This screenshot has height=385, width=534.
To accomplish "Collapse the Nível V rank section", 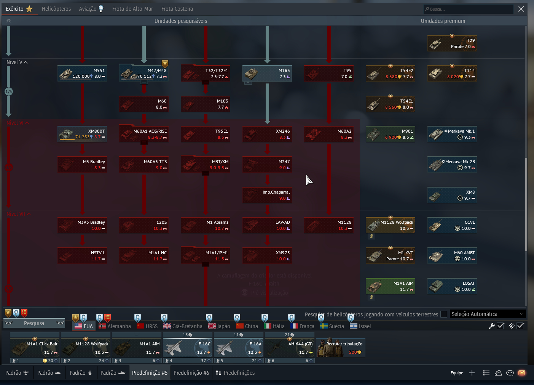I will point(17,62).
